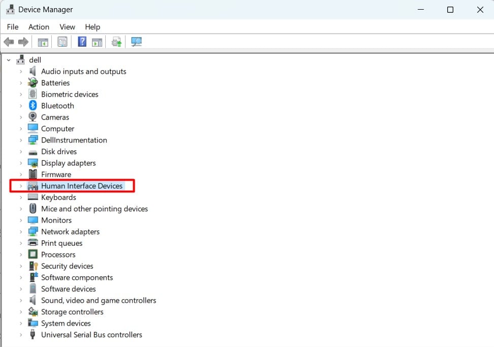Click the DellInstrumentation category icon
494x347 pixels.
tap(33, 140)
